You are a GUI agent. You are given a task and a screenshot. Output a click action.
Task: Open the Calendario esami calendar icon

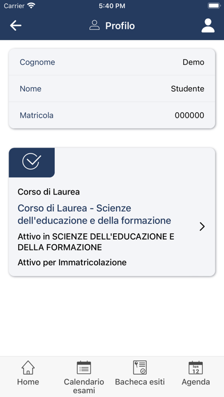click(x=84, y=368)
